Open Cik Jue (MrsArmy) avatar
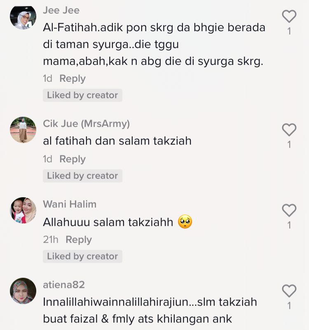The image size is (309, 330). (x=23, y=129)
